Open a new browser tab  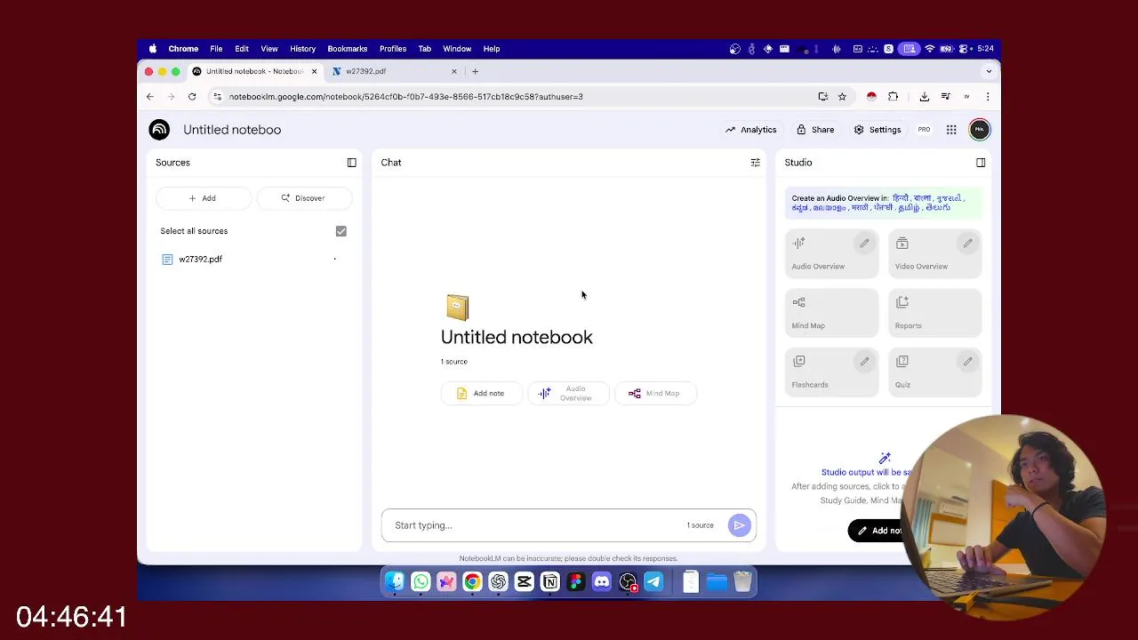(x=476, y=71)
